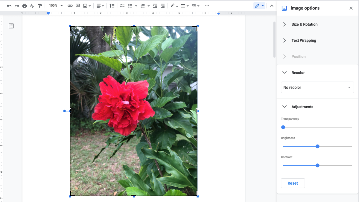Click the Redo icon
The height and width of the screenshot is (202, 359).
tap(16, 5)
